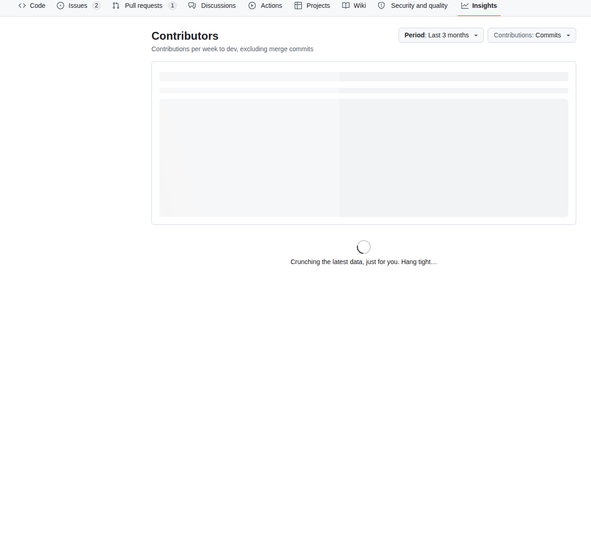Image resolution: width=591 pixels, height=554 pixels.
Task: Click the Crunching the latest data message
Action: point(364,262)
